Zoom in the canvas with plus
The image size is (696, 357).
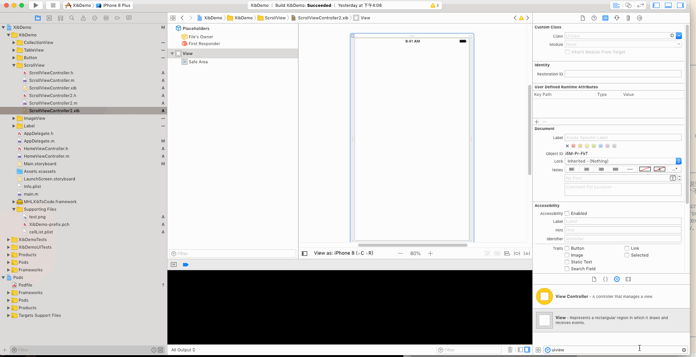(430, 253)
